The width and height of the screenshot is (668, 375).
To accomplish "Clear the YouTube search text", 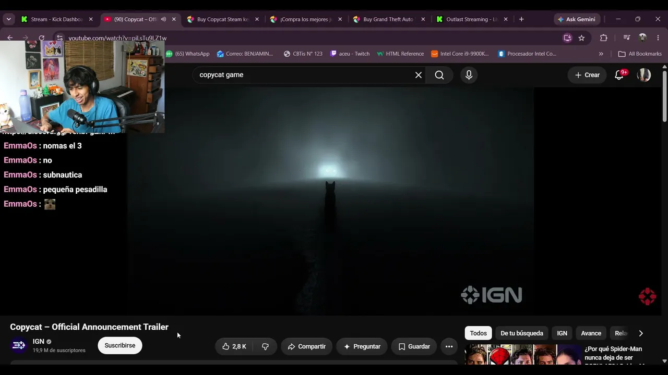I will click(419, 75).
